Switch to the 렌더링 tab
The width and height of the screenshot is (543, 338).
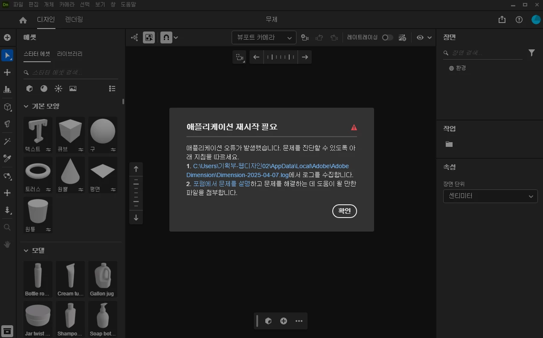click(74, 20)
